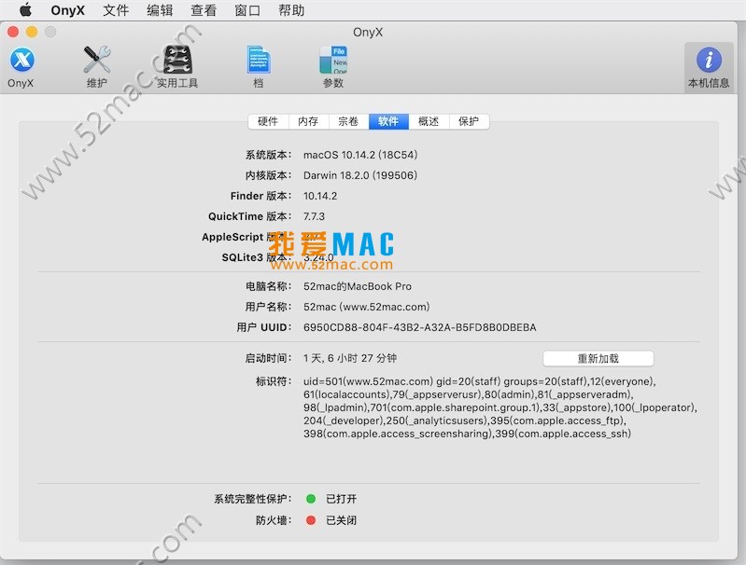Click the red 防火墙 status indicator
The width and height of the screenshot is (746, 565).
[x=311, y=520]
